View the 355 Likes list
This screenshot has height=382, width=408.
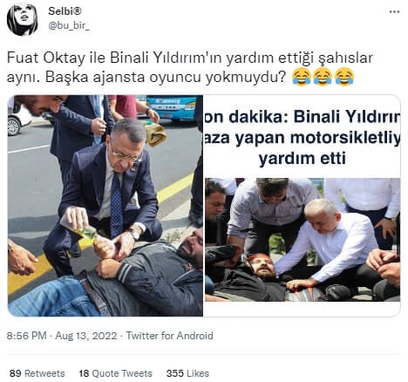pyautogui.click(x=187, y=373)
